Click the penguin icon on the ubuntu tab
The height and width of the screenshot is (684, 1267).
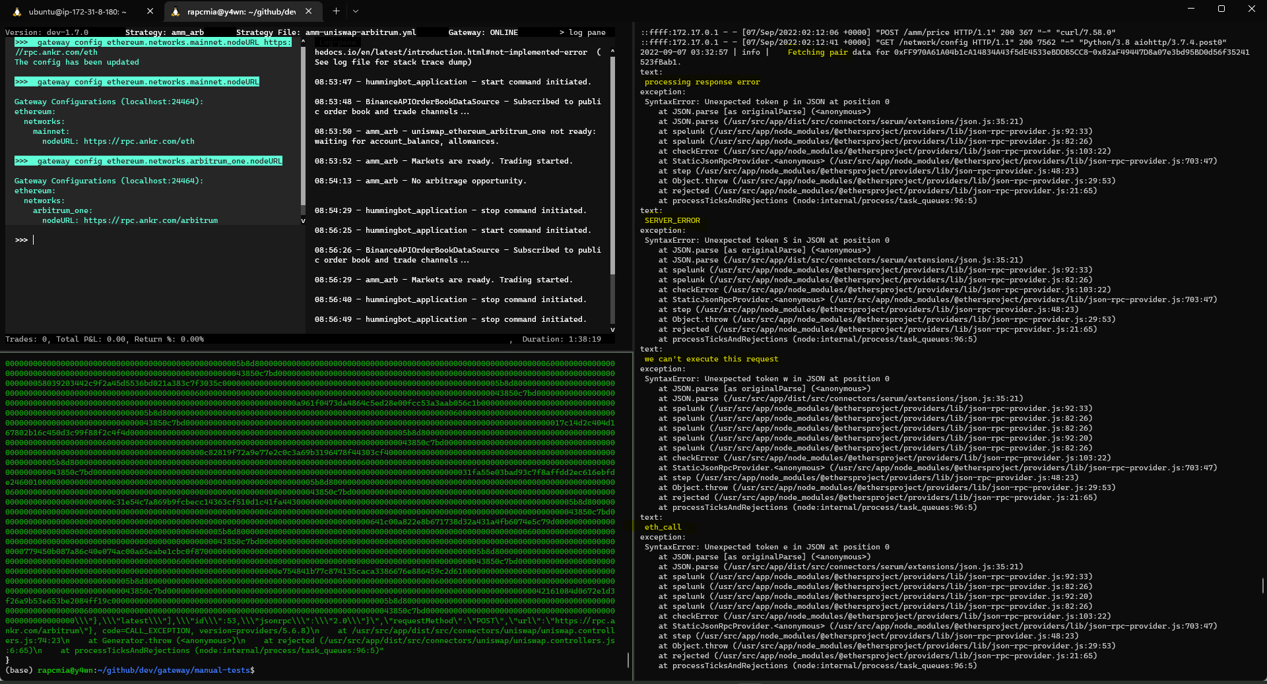[x=17, y=11]
